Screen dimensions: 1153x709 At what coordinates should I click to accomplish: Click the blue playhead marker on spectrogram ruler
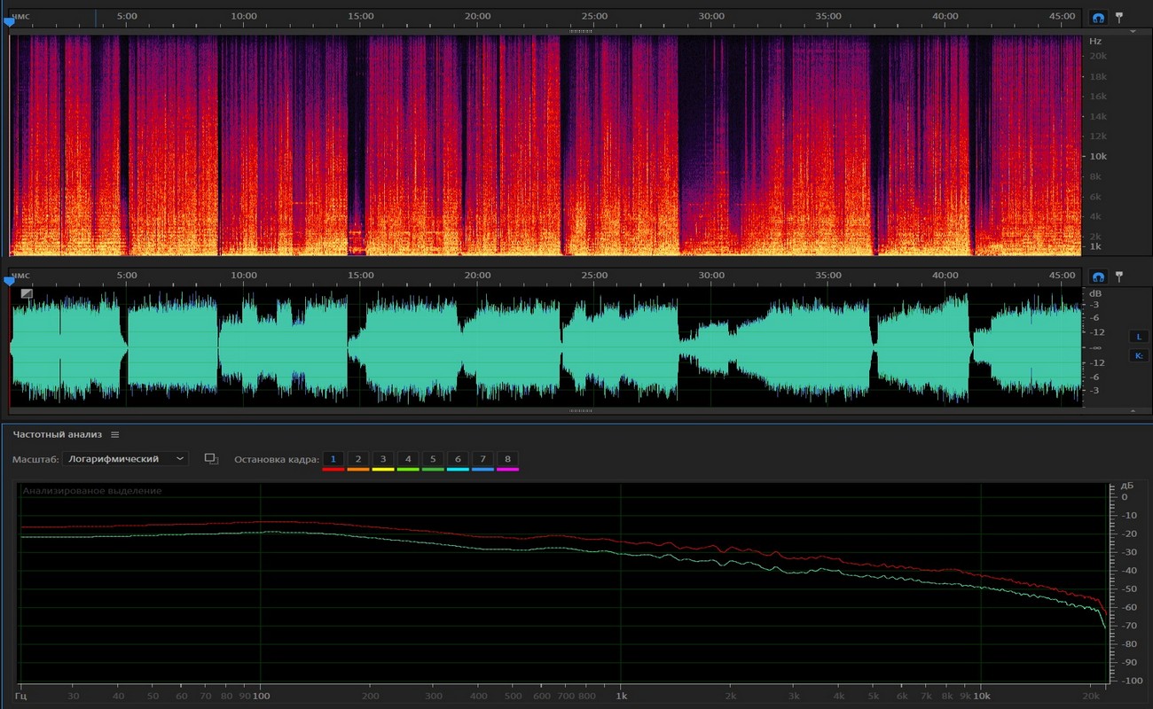point(10,23)
